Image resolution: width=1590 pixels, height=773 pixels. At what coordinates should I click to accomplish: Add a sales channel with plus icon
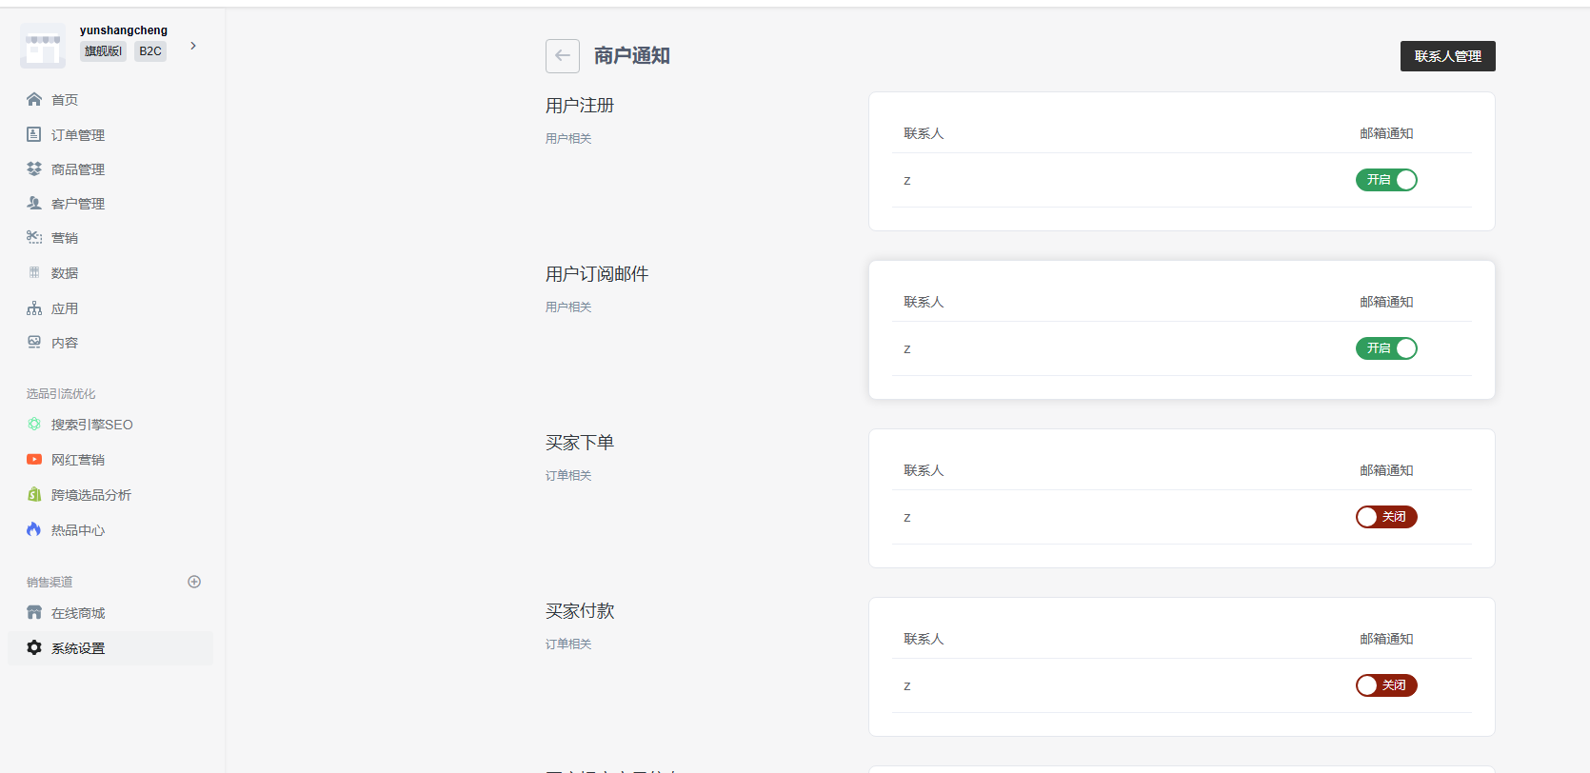[194, 582]
